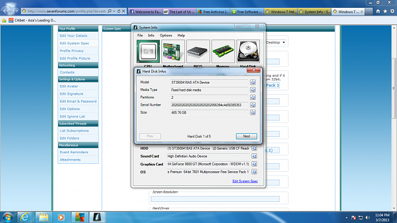
Task: Open Edit Email & Password in sidebar
Action: point(78,101)
